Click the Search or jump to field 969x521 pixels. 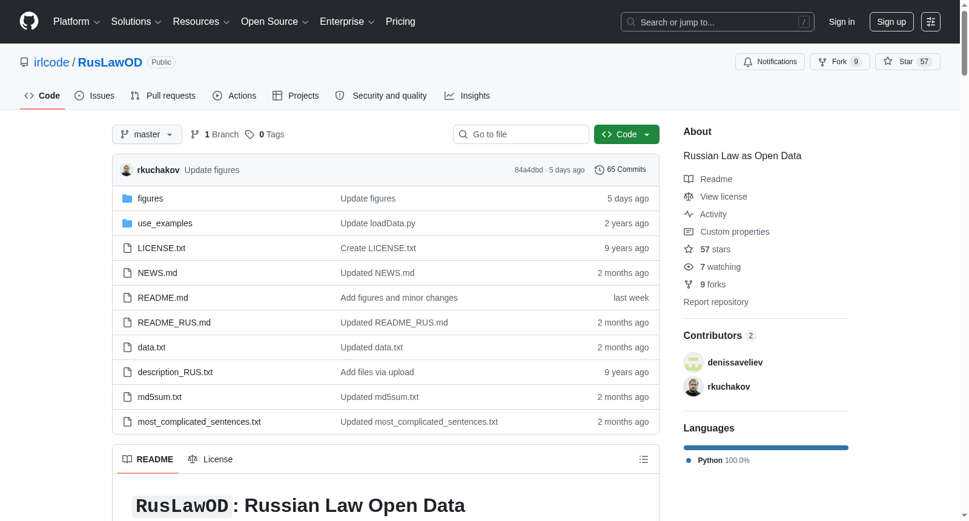tap(718, 22)
